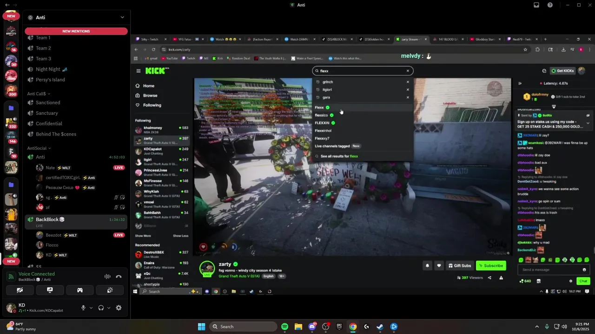Open Browse in Kick sidebar

point(150,96)
